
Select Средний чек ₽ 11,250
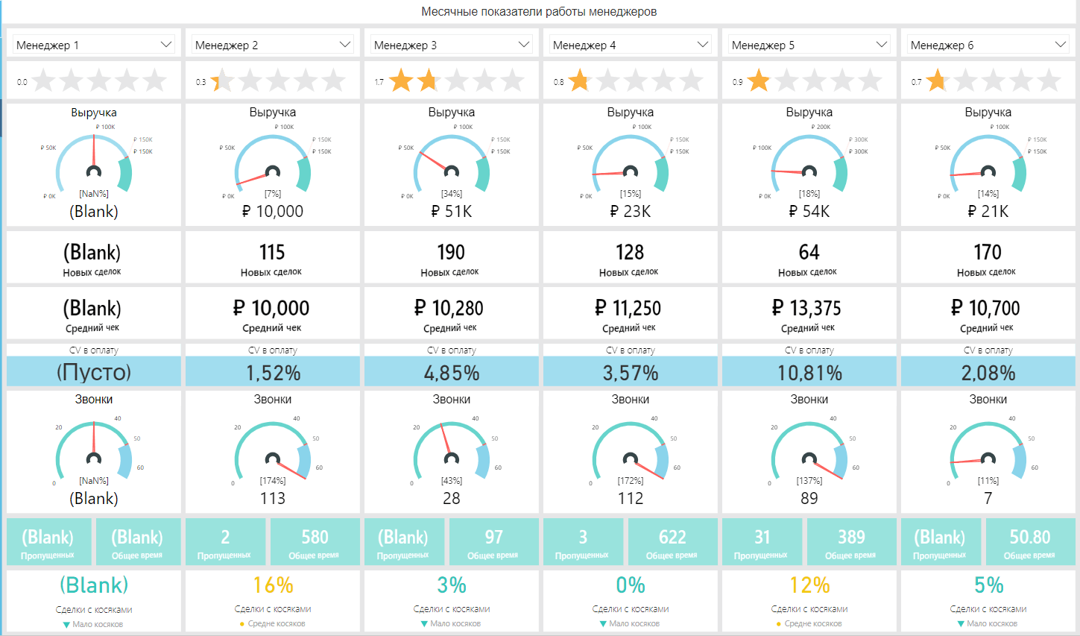click(x=628, y=308)
